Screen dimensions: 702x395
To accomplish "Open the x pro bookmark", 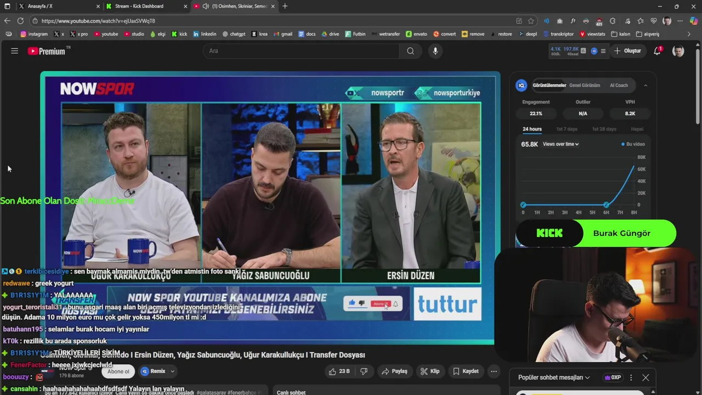I will point(78,34).
